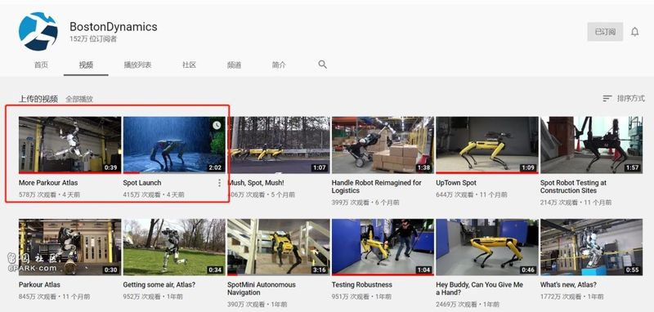Click the Boston Dynamics channel avatar logo

38,32
